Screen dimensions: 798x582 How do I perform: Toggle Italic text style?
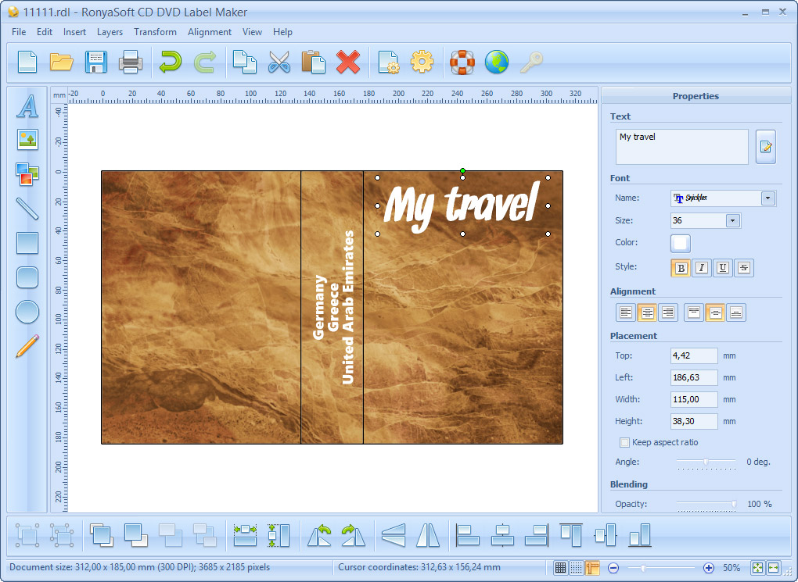(702, 268)
